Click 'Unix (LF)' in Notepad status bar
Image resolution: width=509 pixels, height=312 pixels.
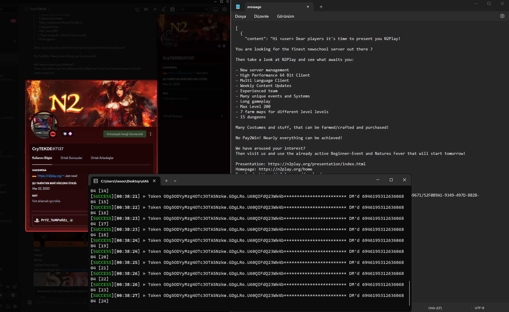coord(435,308)
